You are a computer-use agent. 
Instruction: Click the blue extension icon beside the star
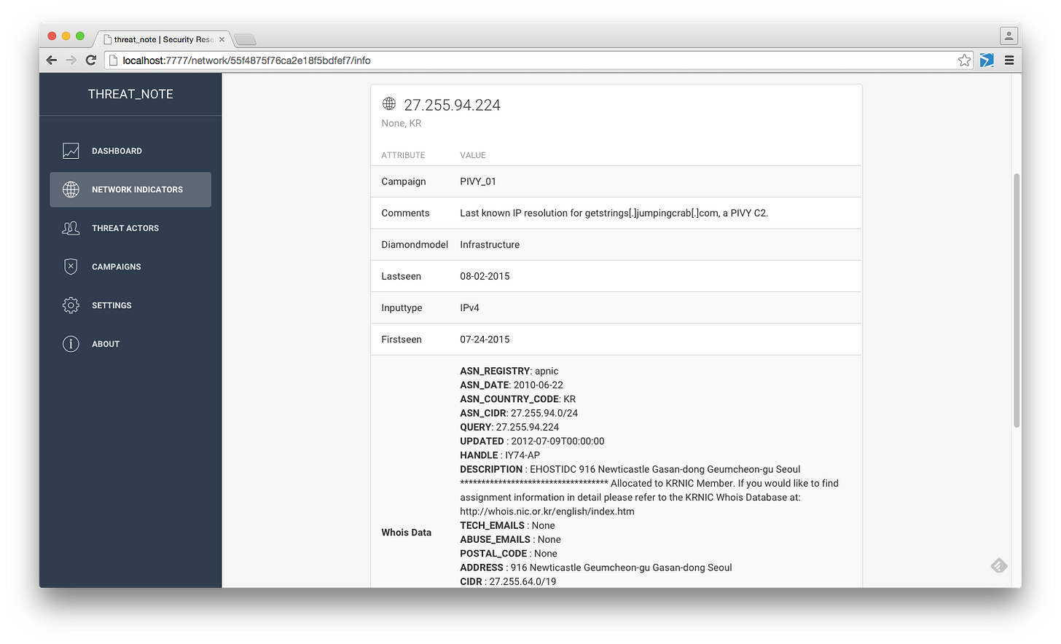pyautogui.click(x=987, y=60)
